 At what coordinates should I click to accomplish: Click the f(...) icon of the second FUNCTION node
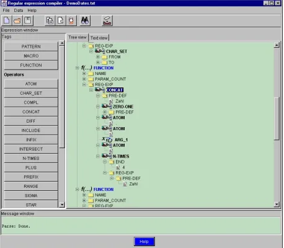pyautogui.click(x=87, y=189)
